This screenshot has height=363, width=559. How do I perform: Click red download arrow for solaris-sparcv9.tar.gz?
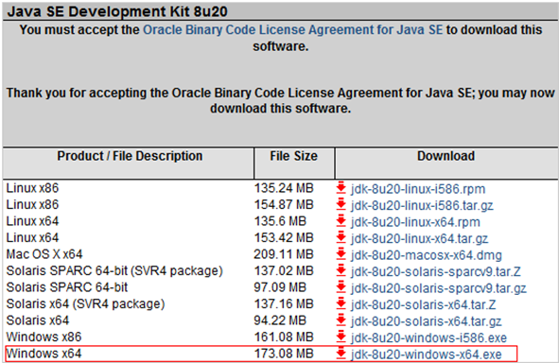tap(341, 287)
